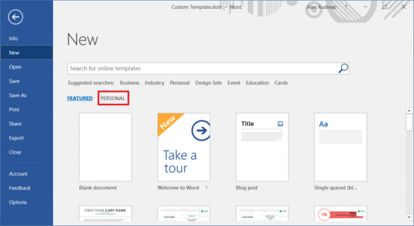Image resolution: width=414 pixels, height=226 pixels.
Task: Go to the Open page
Action: click(x=27, y=67)
